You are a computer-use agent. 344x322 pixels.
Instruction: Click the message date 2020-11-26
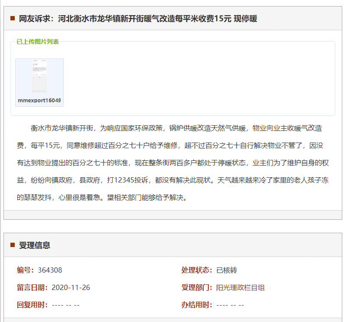71,287
